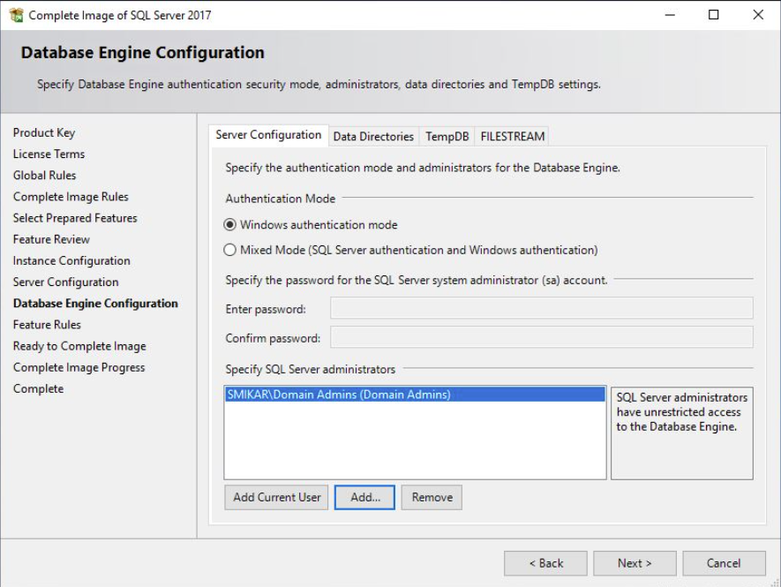Minimize the setup window

click(x=670, y=15)
